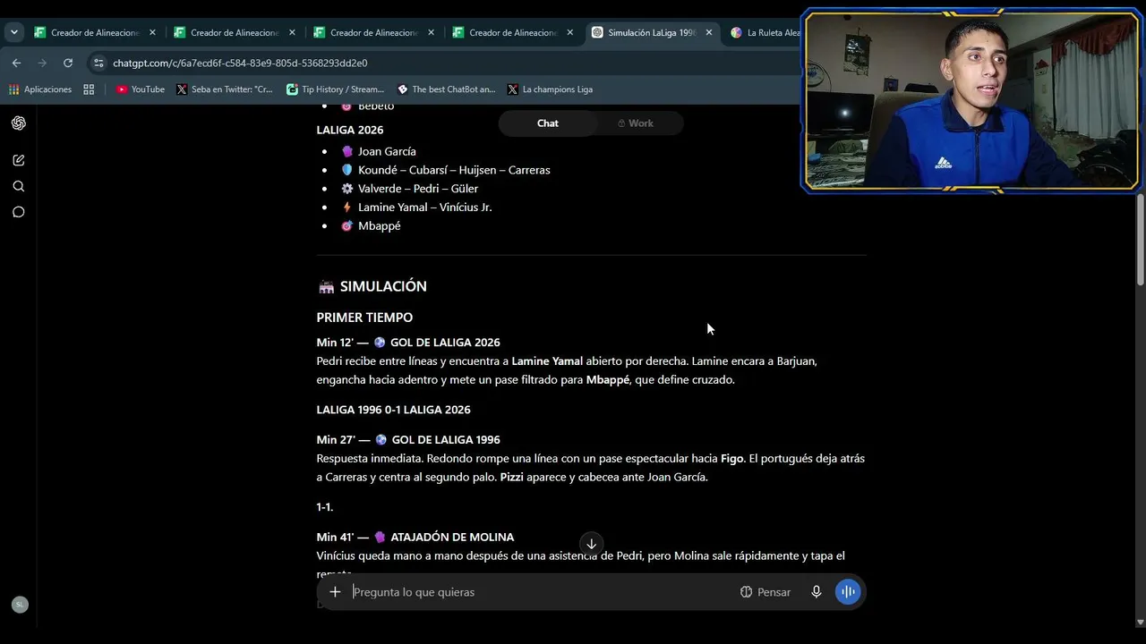This screenshot has height=644, width=1146.
Task: Switch the mode toggle to Chat
Action: (x=548, y=123)
